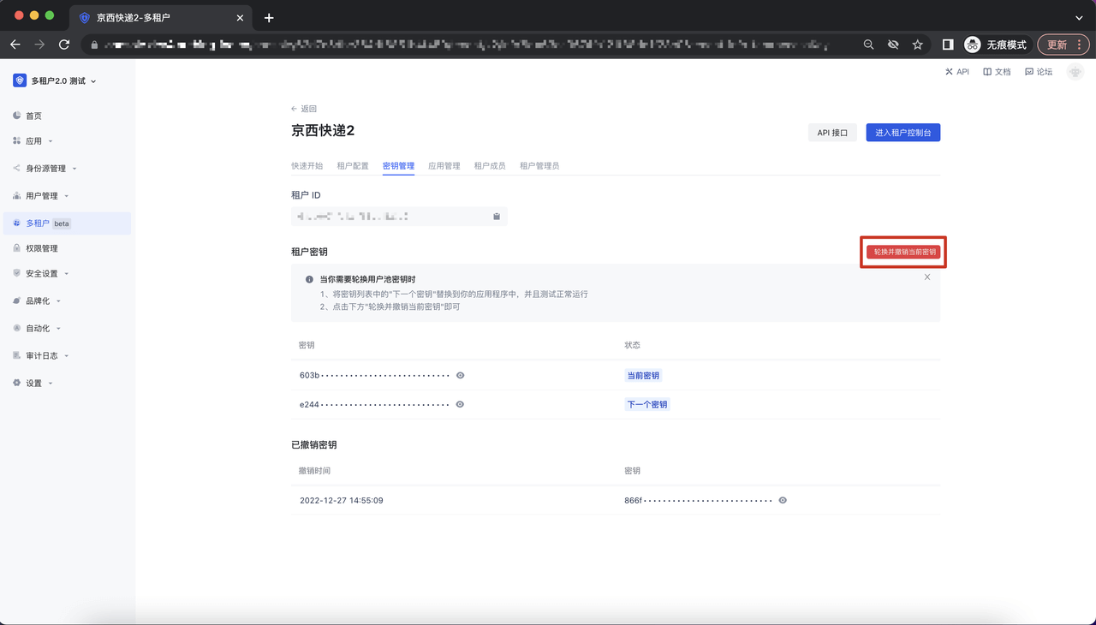Switch to 租户成员 tab
The height and width of the screenshot is (625, 1096).
click(490, 166)
